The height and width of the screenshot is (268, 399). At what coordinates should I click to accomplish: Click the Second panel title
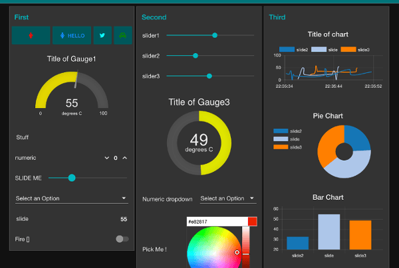click(x=154, y=17)
